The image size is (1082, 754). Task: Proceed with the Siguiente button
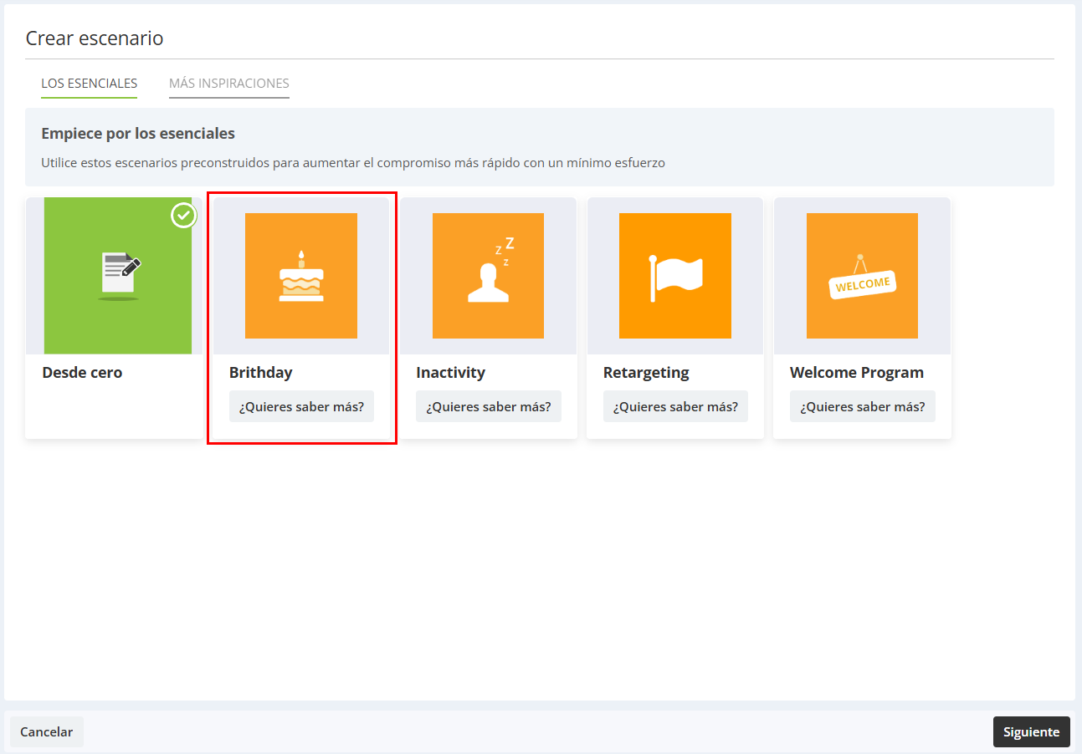pyautogui.click(x=1032, y=731)
